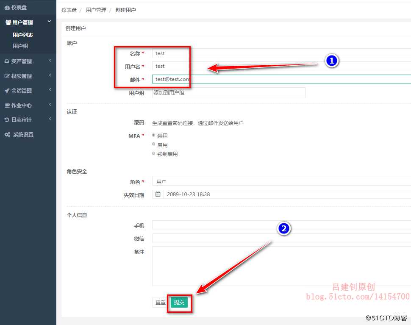Click the 作业中心 menu label

pos(22,106)
